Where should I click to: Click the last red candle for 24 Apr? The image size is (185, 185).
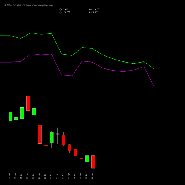(93, 162)
